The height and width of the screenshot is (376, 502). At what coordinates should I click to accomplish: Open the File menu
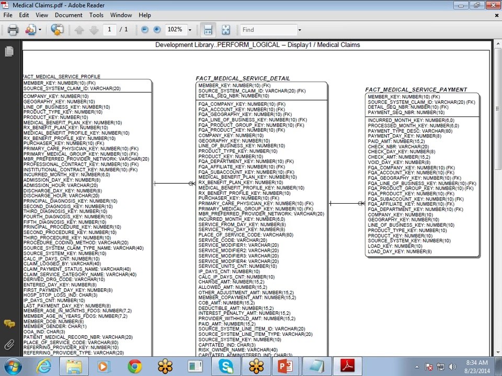point(8,15)
